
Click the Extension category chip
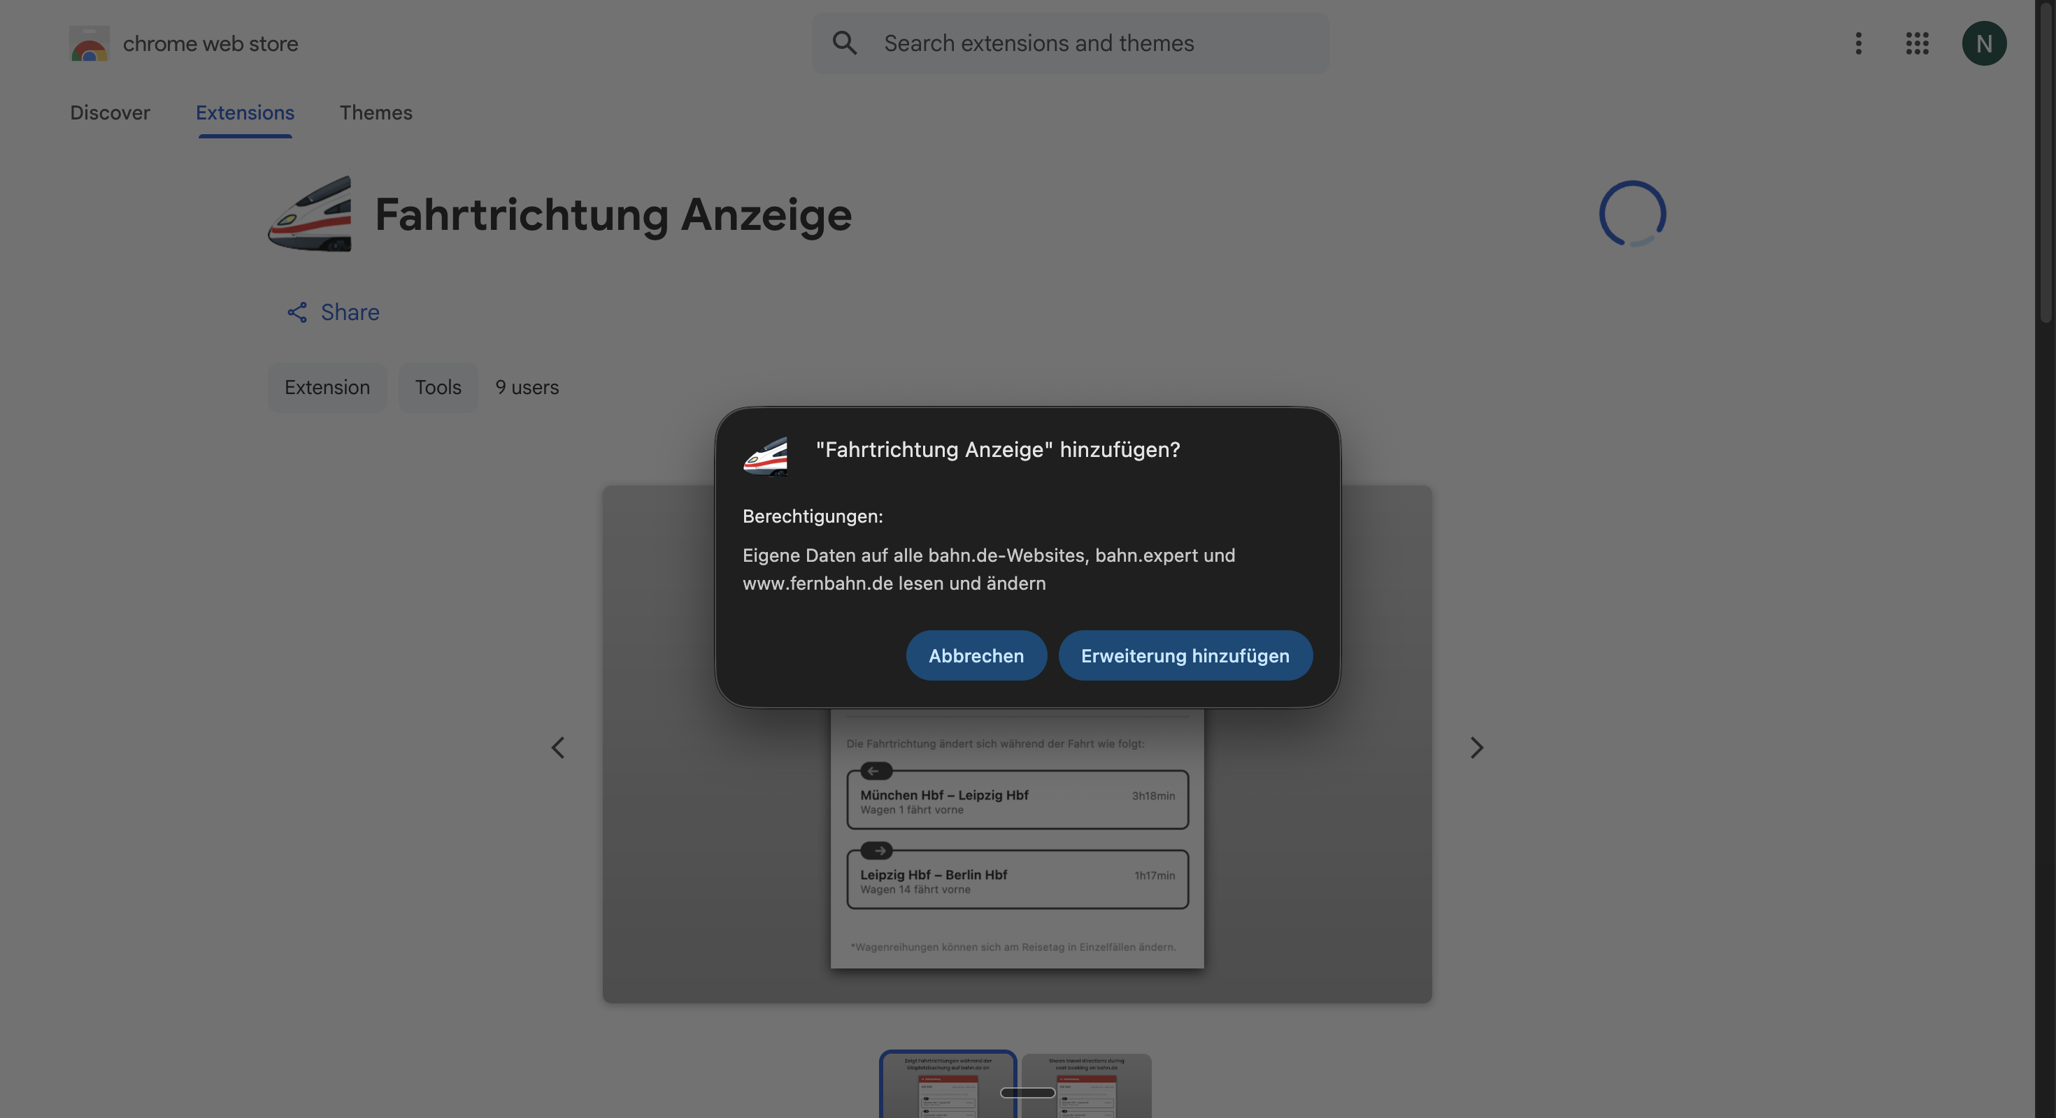coord(327,388)
